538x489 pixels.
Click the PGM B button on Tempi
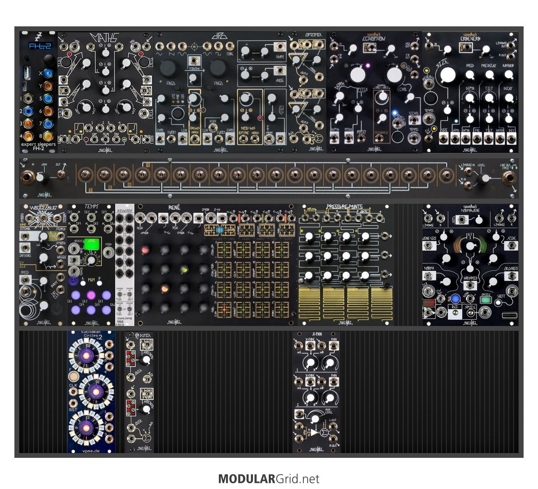(x=99, y=283)
